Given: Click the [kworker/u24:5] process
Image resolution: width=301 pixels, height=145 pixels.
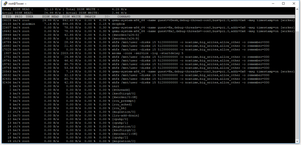Looking at the screenshot, I should click(125, 35).
